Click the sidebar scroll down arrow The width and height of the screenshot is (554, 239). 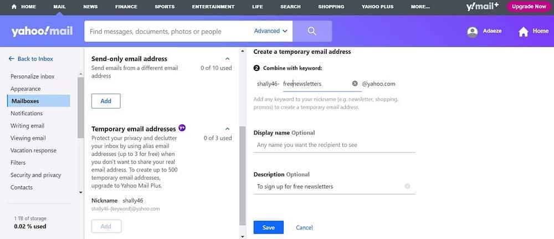click(80, 192)
